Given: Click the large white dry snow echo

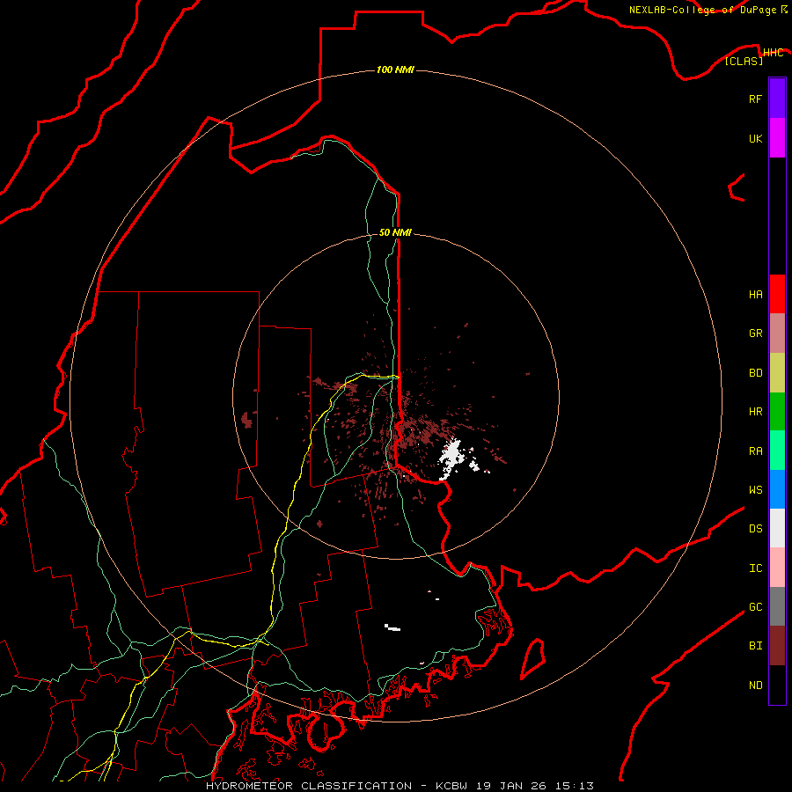Looking at the screenshot, I should click(451, 458).
